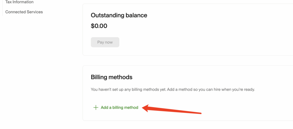The height and width of the screenshot is (129, 293).
Task: Click the plus icon beside Add a billing method
Action: point(96,108)
